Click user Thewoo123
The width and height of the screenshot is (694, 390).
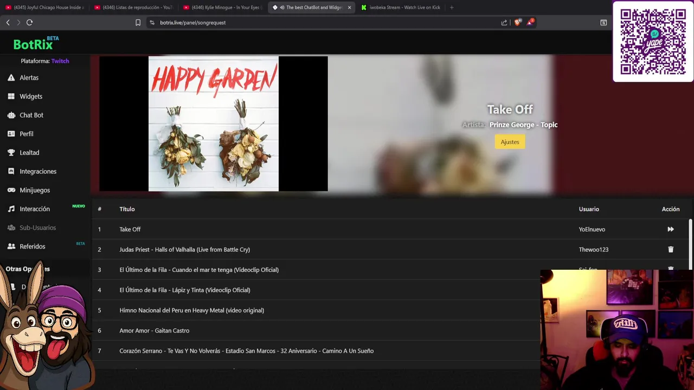tap(593, 249)
